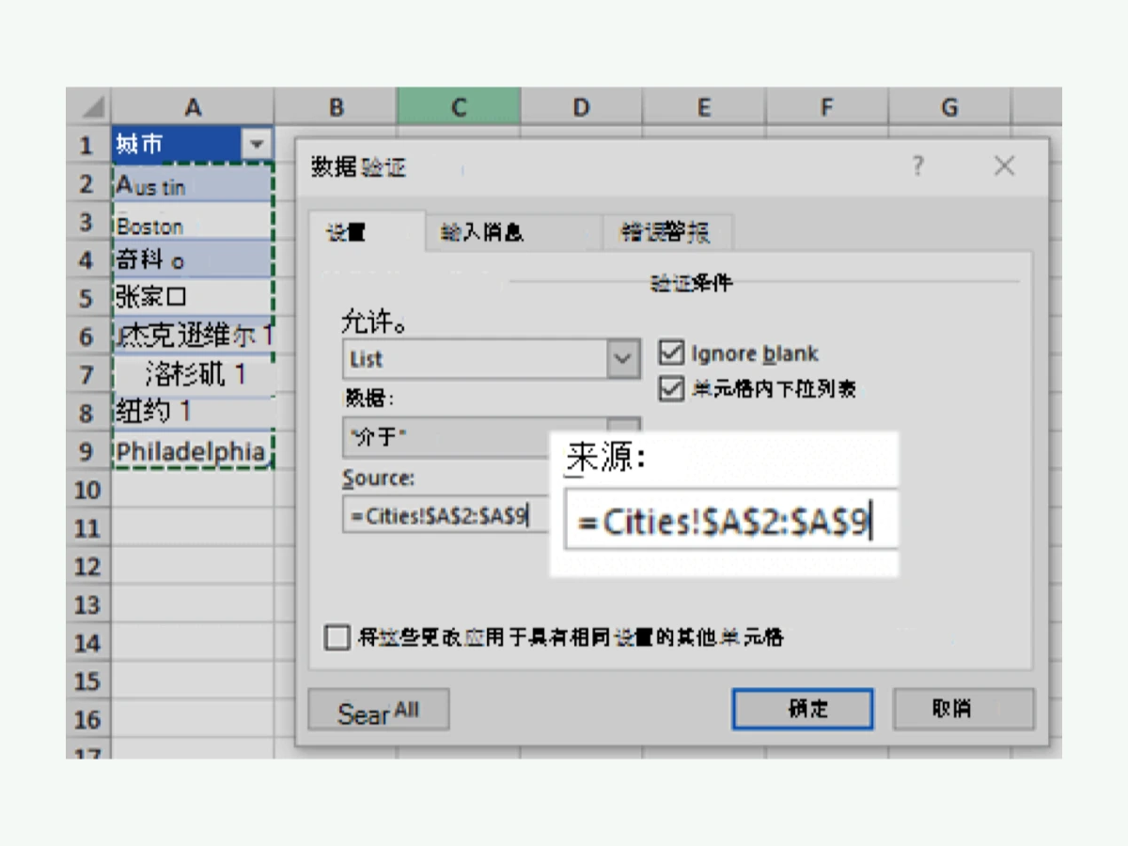Select column E header
1128x846 pixels.
point(703,106)
